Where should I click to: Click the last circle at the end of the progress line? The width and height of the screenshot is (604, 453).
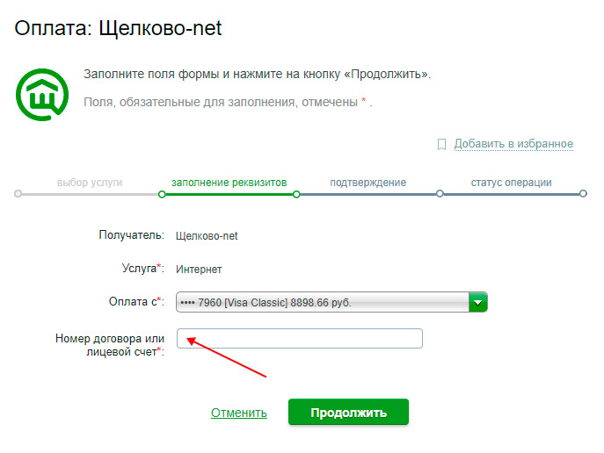point(583,193)
